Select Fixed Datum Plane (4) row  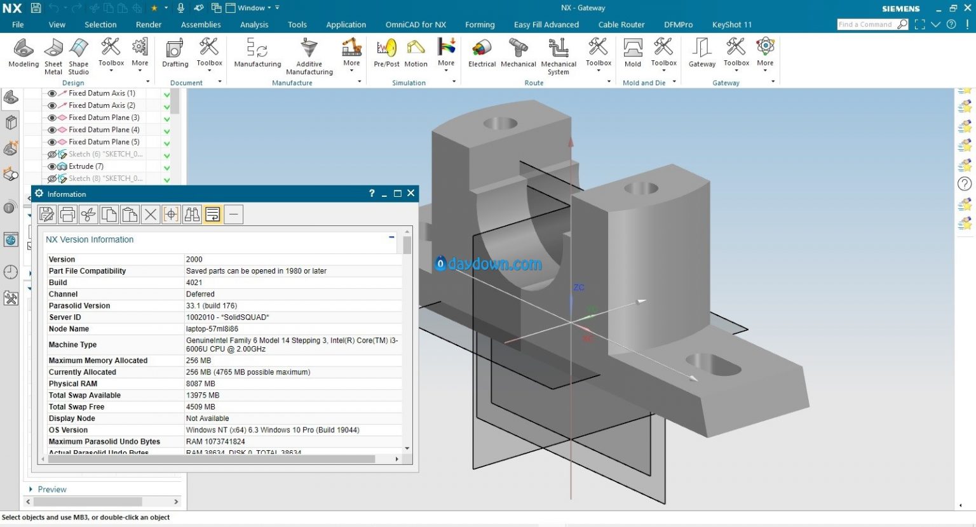pos(104,130)
